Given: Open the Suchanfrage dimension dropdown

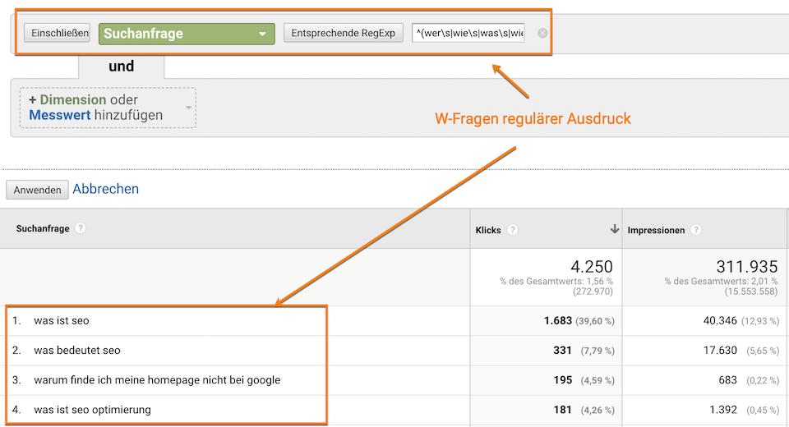Looking at the screenshot, I should point(187,34).
